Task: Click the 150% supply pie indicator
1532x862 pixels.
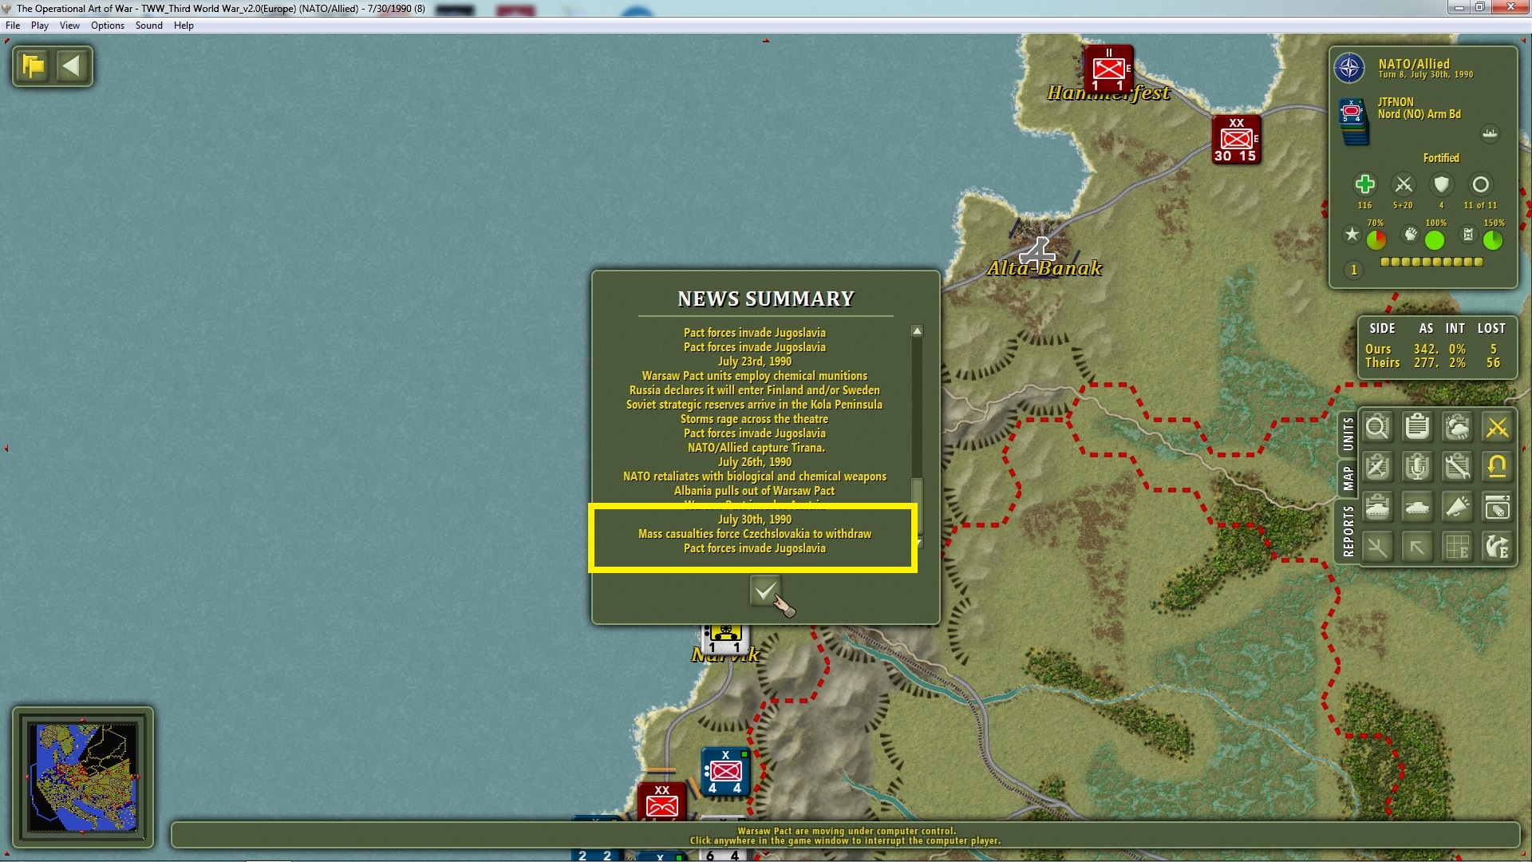Action: tap(1492, 239)
